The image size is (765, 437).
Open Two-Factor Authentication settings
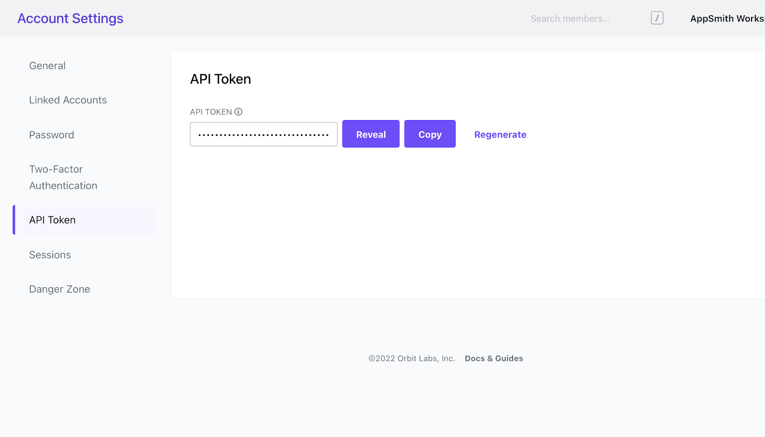pyautogui.click(x=63, y=177)
